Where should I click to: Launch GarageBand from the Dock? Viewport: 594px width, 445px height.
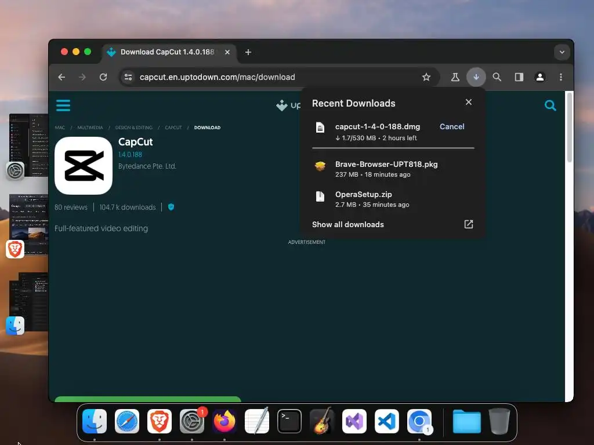[322, 421]
